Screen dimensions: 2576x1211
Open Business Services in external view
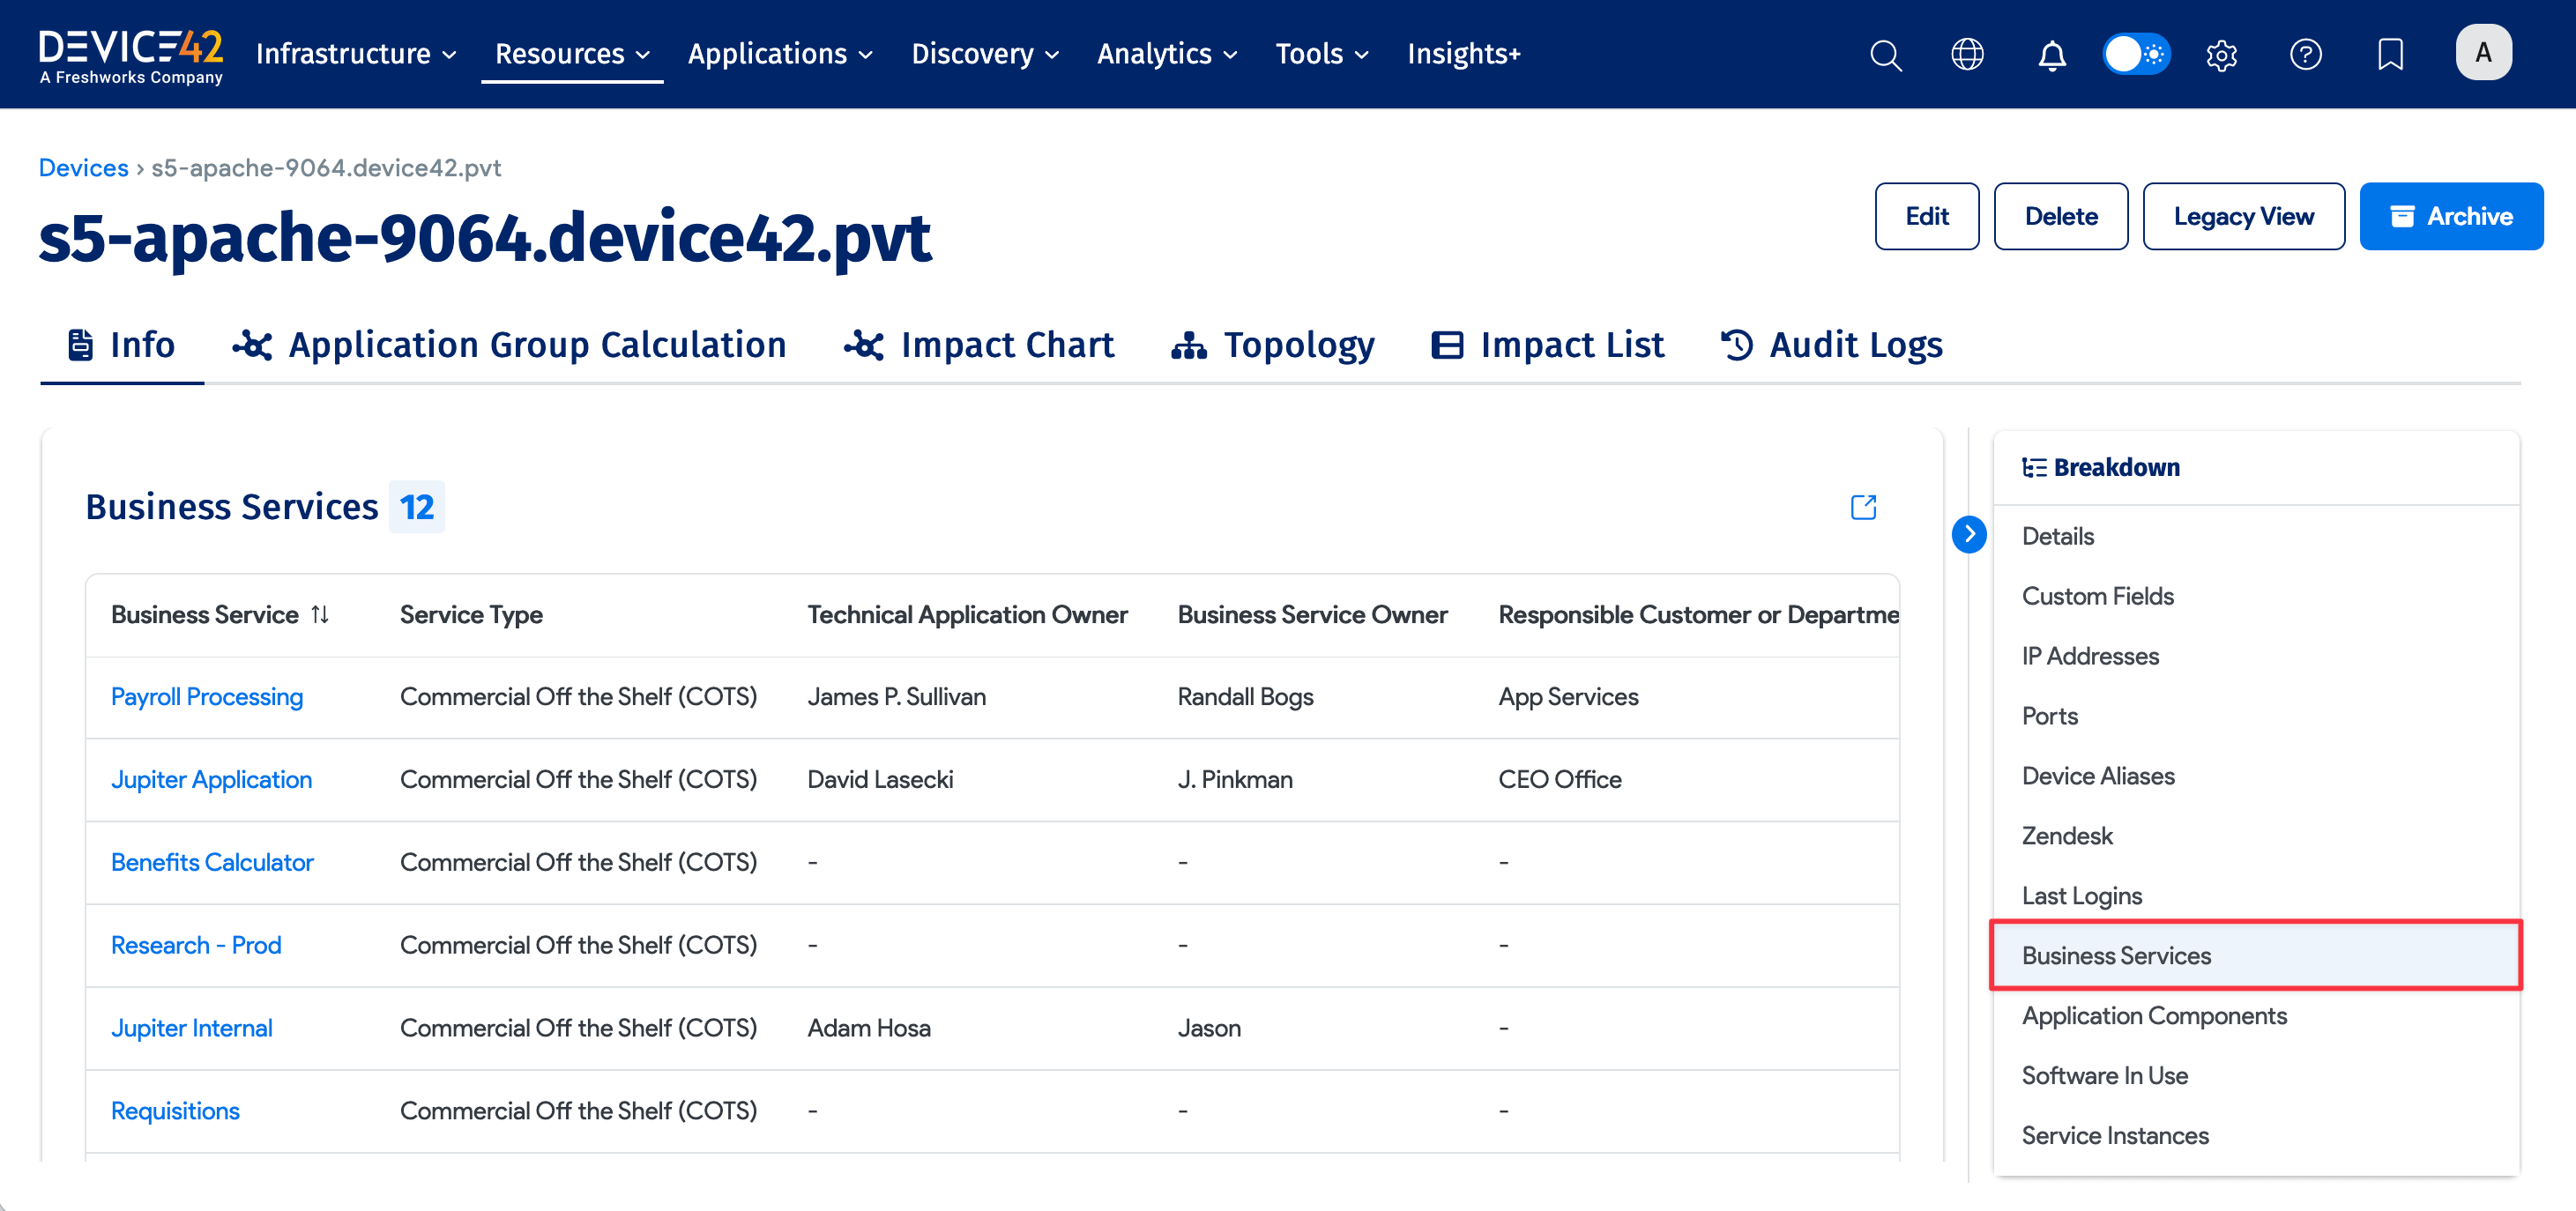[x=1863, y=508]
